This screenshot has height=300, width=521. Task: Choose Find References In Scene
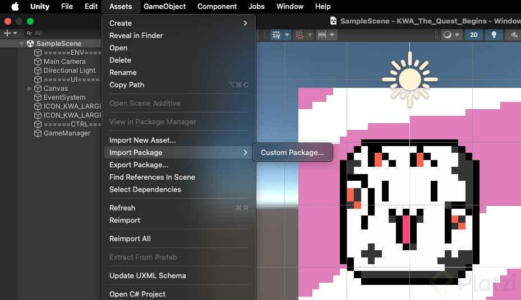click(178, 177)
